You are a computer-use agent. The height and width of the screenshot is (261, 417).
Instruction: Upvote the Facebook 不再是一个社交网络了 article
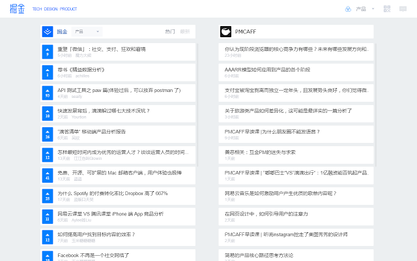(x=48, y=256)
